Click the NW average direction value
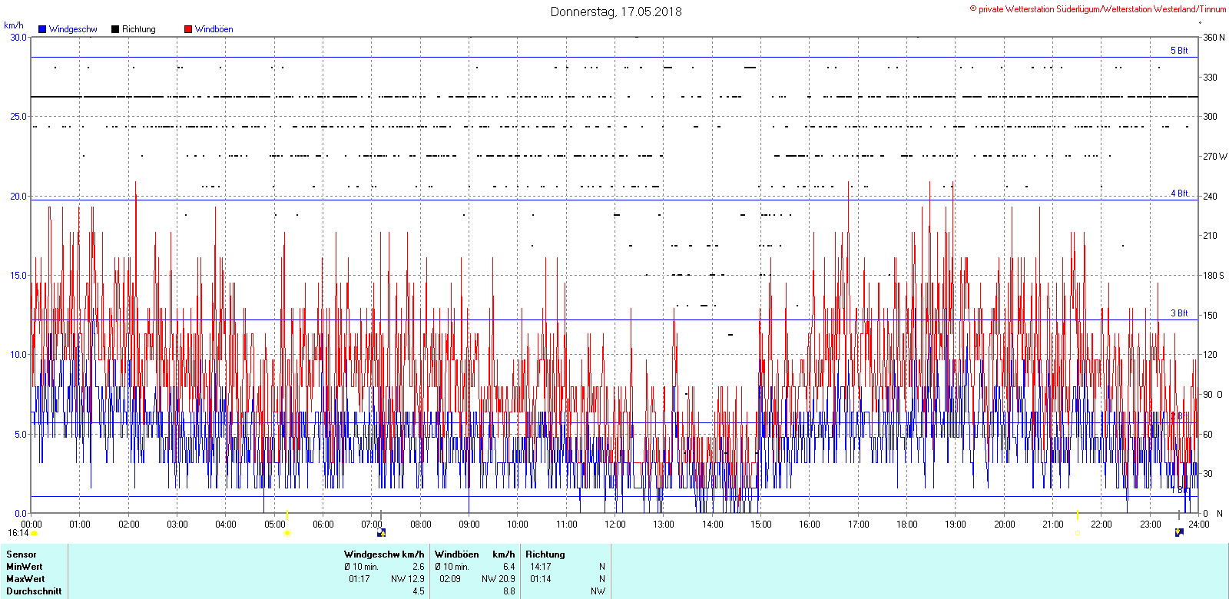The image size is (1229, 599). [598, 591]
